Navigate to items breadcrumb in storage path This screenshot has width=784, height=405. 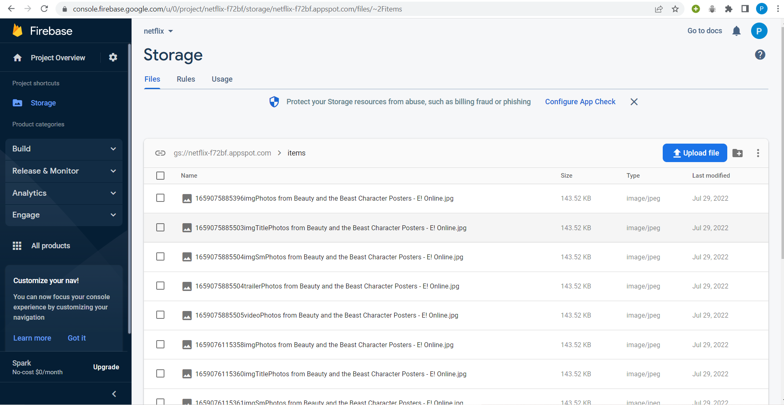coord(296,153)
